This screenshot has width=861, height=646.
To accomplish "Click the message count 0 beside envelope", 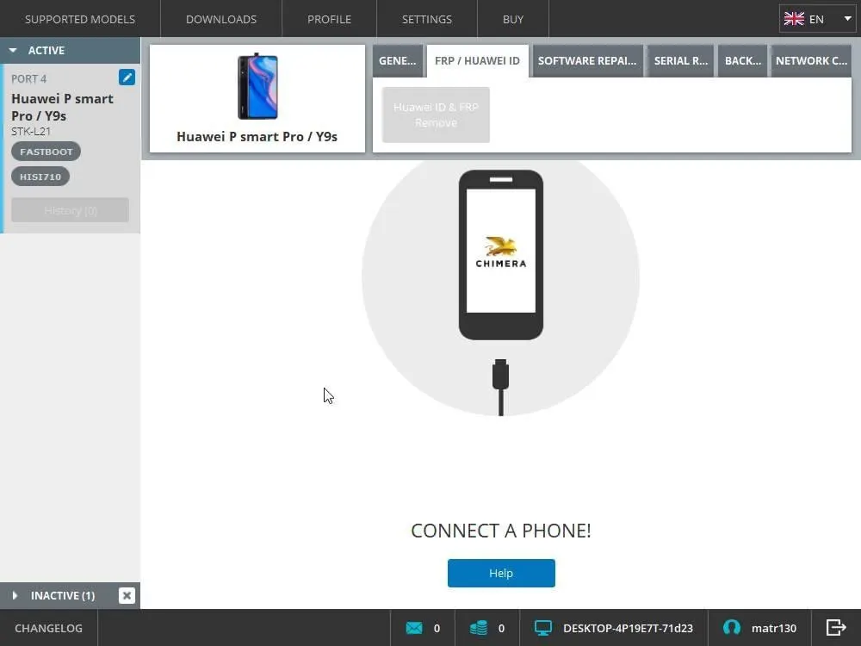I will pos(437,628).
